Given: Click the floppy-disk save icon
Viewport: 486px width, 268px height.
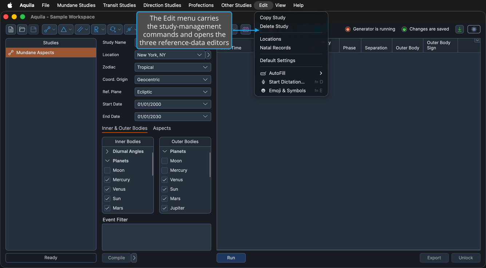Looking at the screenshot, I should pyautogui.click(x=33, y=29).
